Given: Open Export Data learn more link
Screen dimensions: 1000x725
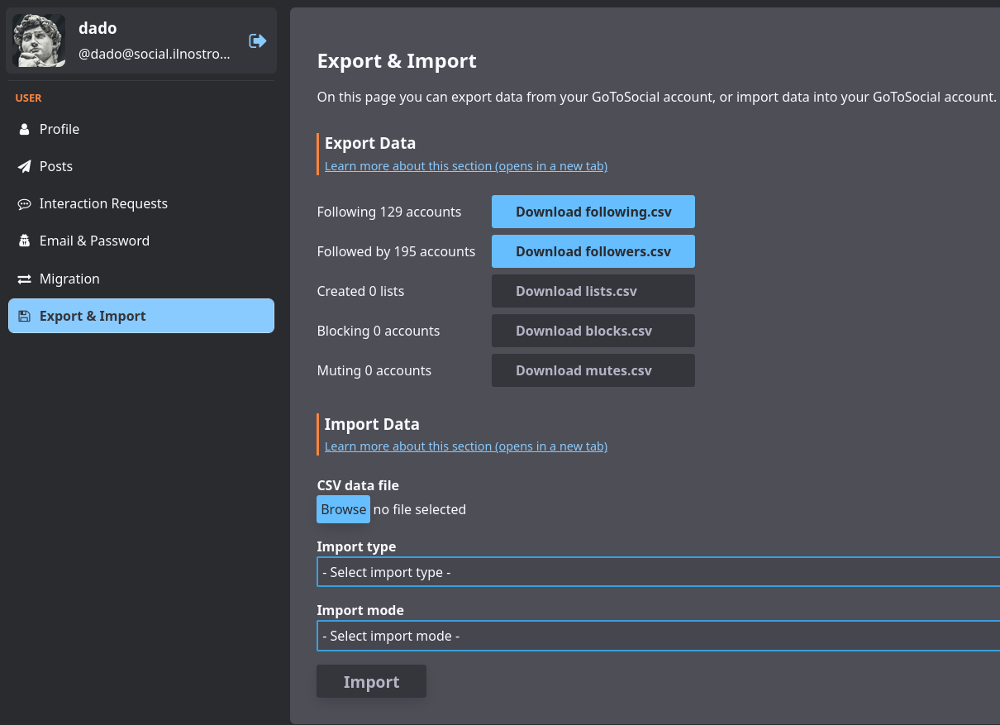Looking at the screenshot, I should click(x=465, y=166).
